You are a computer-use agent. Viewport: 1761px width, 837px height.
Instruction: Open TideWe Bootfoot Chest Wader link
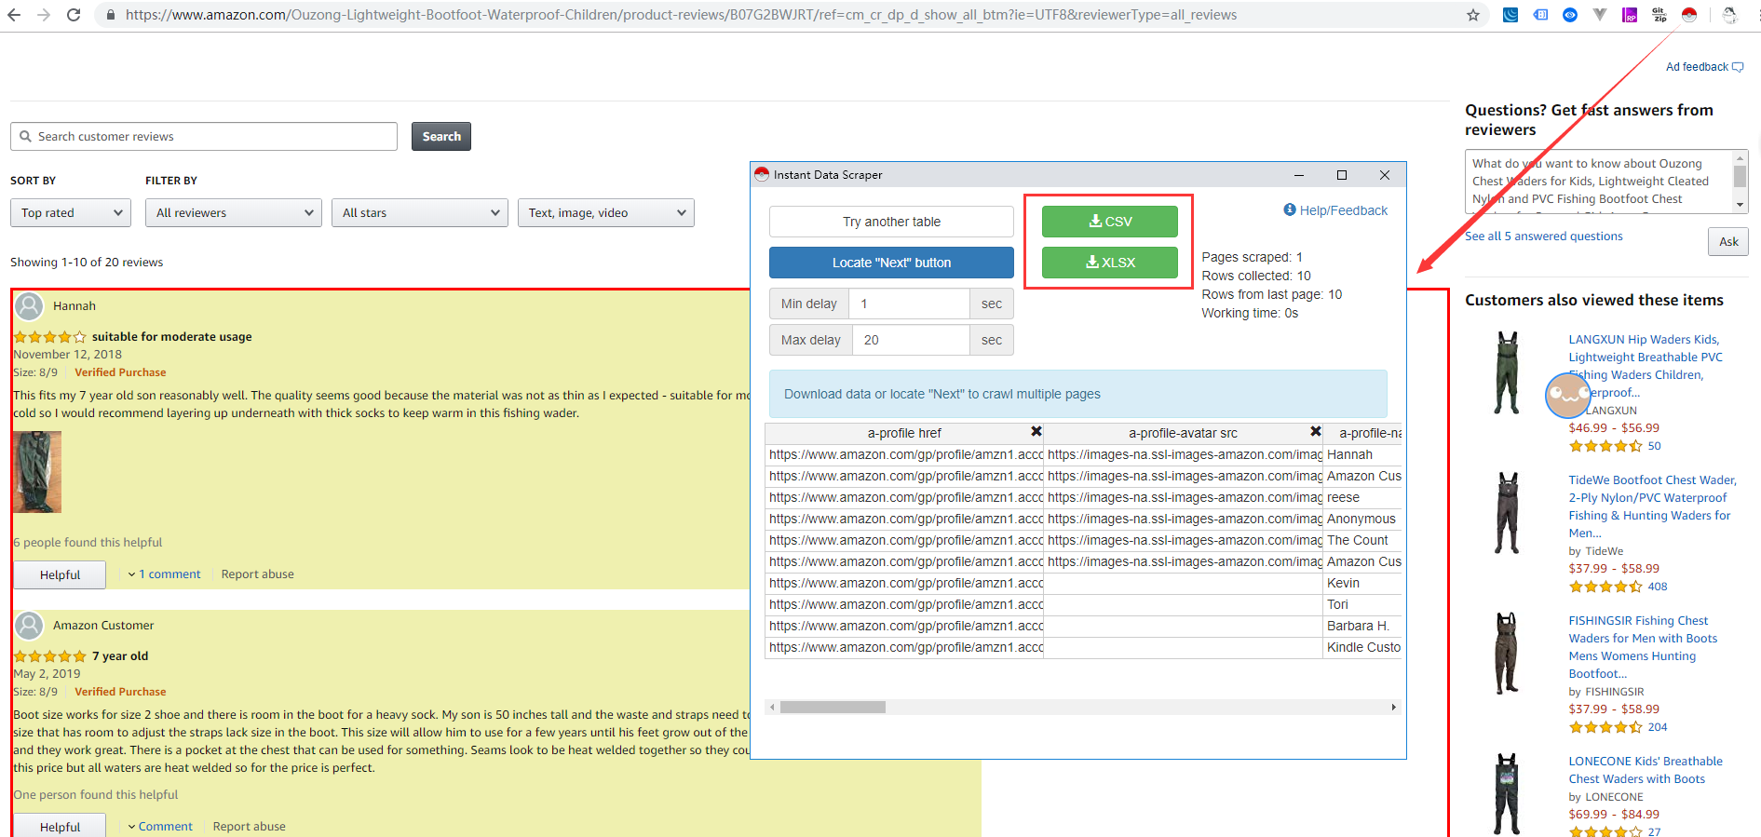(1652, 506)
